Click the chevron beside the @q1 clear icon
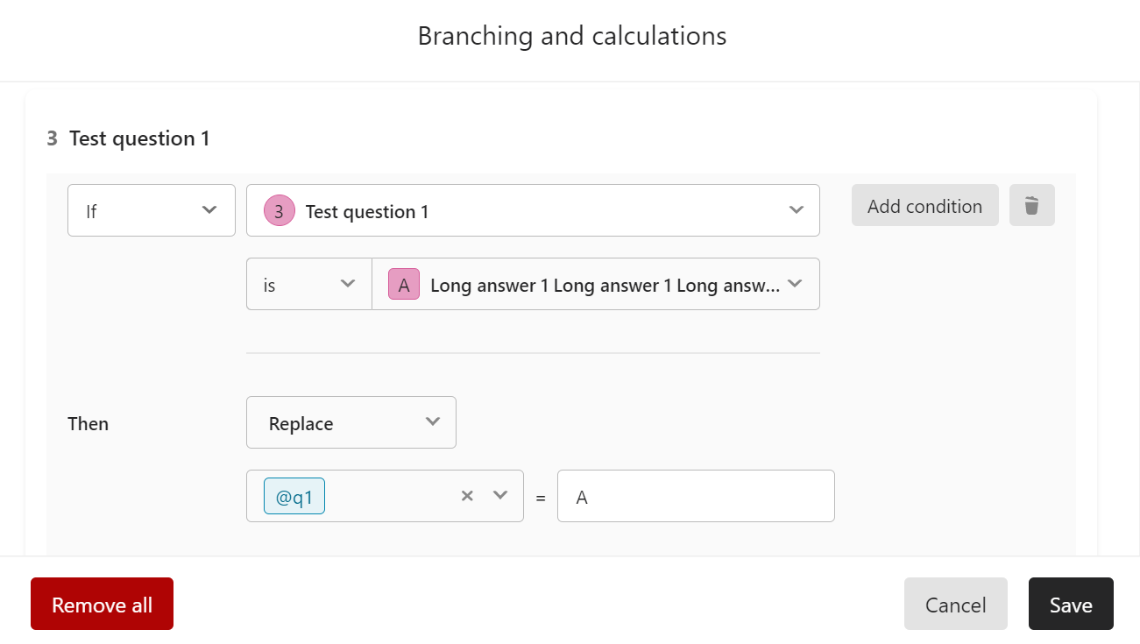The width and height of the screenshot is (1140, 644). (500, 495)
